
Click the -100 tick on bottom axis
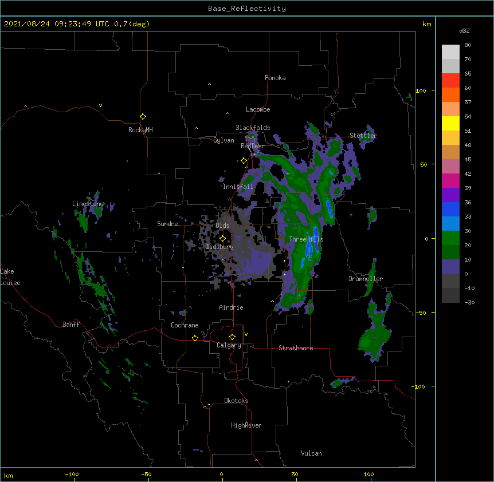72,474
